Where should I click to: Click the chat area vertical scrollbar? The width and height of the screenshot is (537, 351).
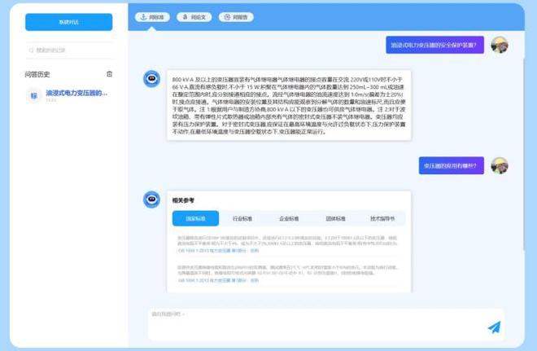click(524, 154)
